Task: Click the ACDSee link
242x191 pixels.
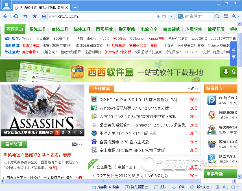Action: [119, 39]
